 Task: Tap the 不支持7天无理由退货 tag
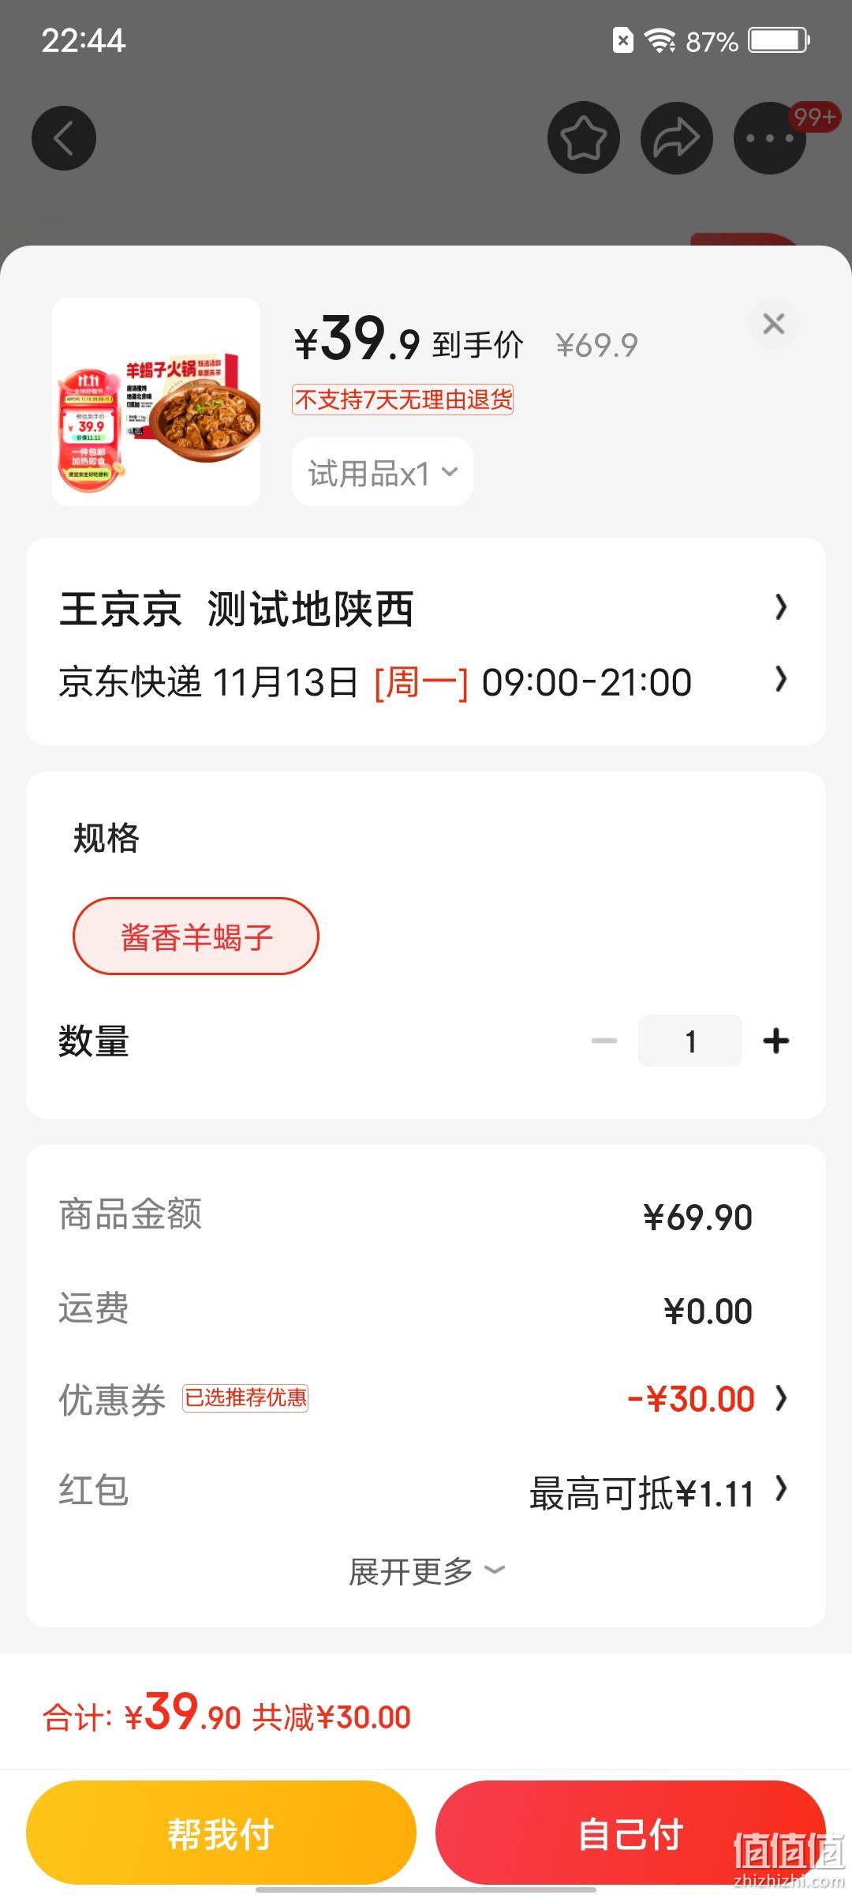(403, 400)
